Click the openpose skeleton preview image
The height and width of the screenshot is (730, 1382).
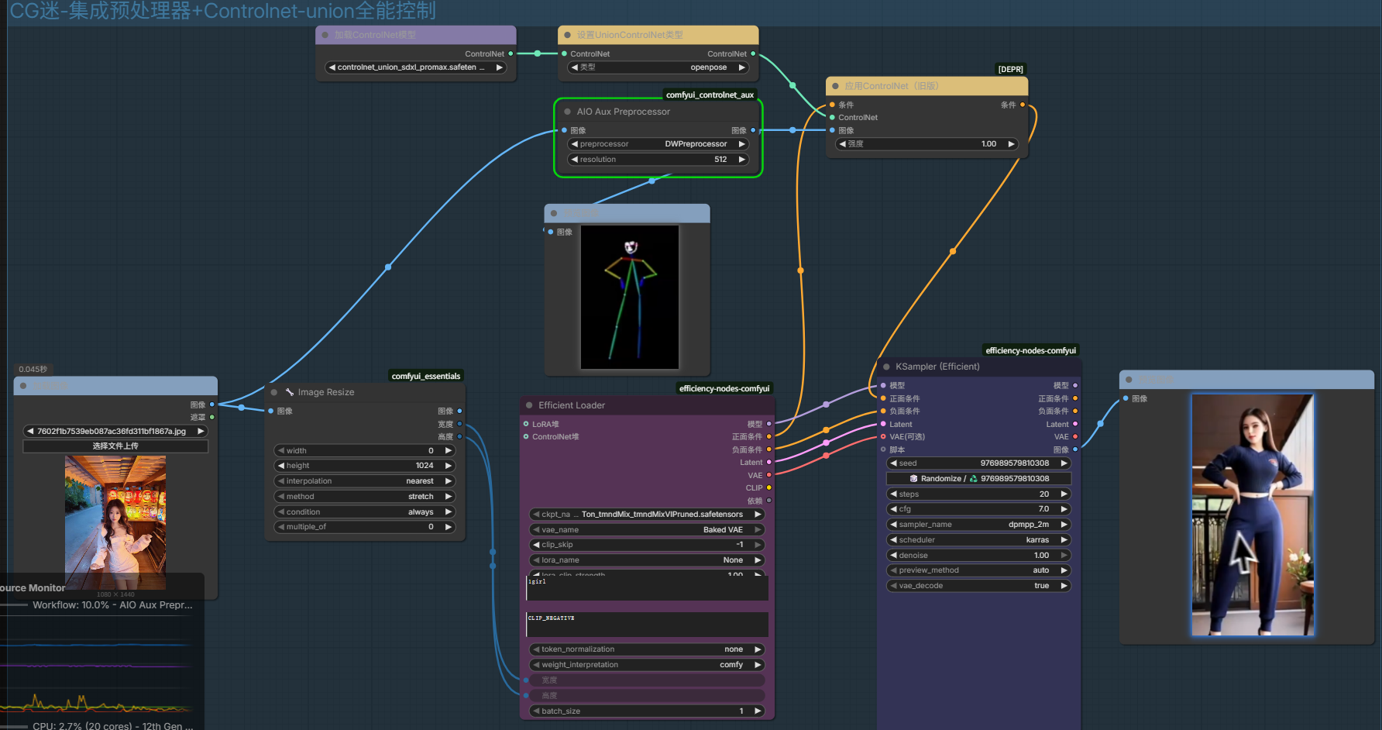[630, 297]
